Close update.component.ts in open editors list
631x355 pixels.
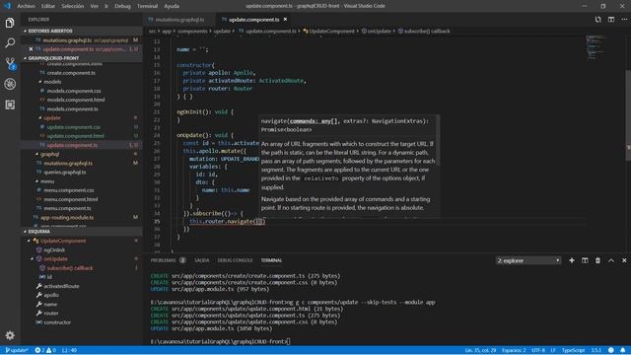(31, 49)
